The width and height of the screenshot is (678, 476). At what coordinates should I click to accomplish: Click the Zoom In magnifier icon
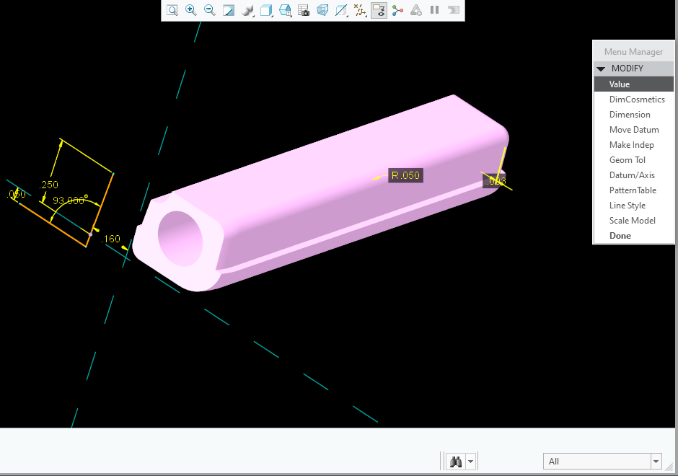[x=190, y=10]
